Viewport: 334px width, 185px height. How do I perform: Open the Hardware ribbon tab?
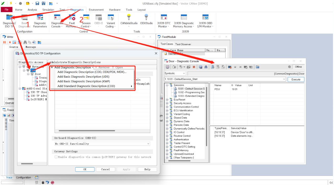tap(115, 10)
